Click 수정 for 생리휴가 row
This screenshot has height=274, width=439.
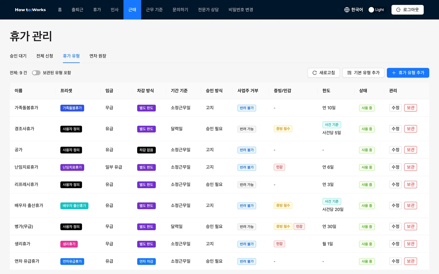395,244
